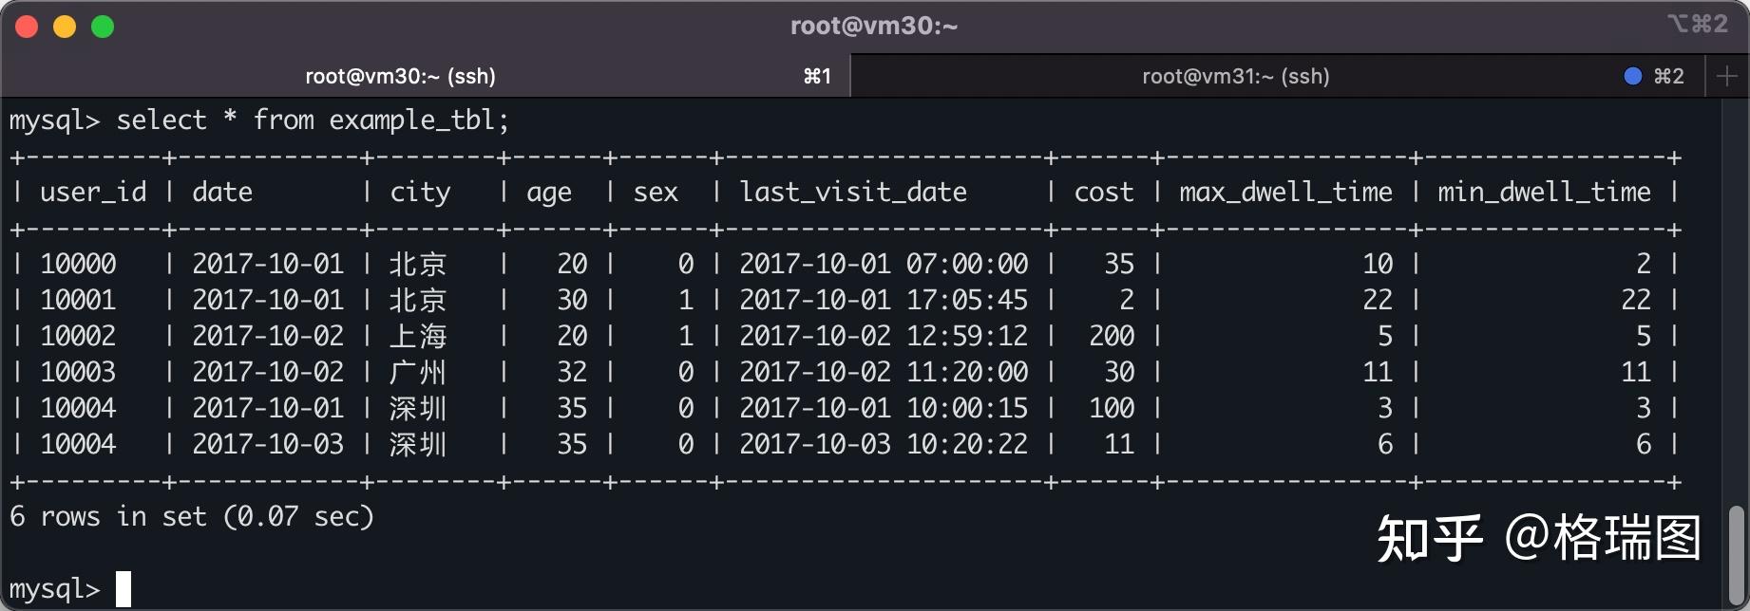The height and width of the screenshot is (611, 1750).
Task: Click the mysql prompt cursor block
Action: [124, 589]
